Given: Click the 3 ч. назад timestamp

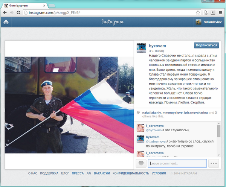Looking at the screenshot, I should click(156, 51).
